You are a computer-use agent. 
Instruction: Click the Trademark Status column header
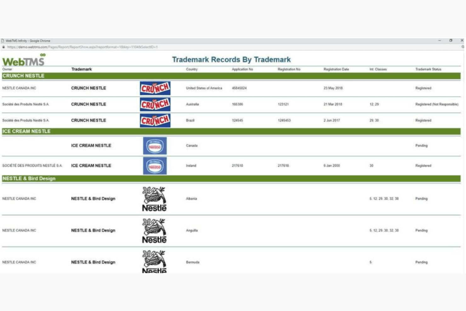[428, 69]
